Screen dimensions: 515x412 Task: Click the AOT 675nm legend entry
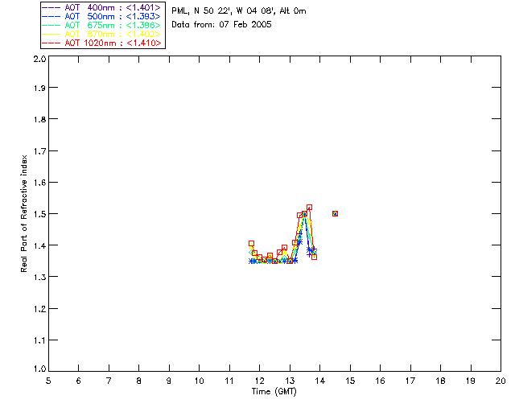[x=101, y=25]
